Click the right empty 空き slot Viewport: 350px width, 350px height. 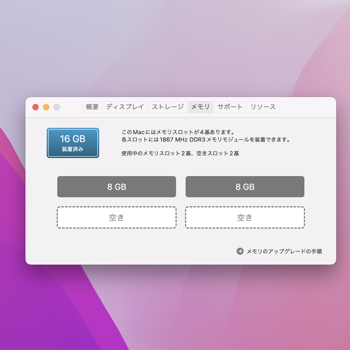coord(245,217)
